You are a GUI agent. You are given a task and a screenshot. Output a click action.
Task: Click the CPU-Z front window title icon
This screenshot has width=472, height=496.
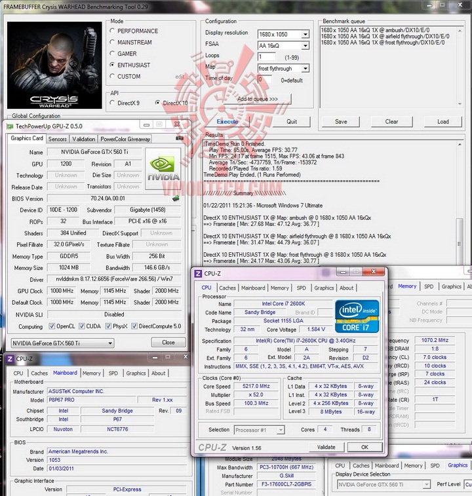click(x=198, y=274)
